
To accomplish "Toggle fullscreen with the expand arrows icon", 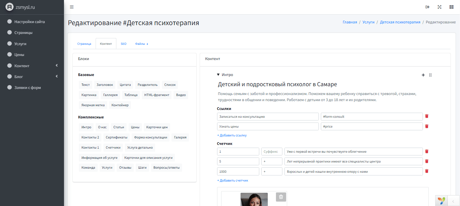I will pos(440,7).
